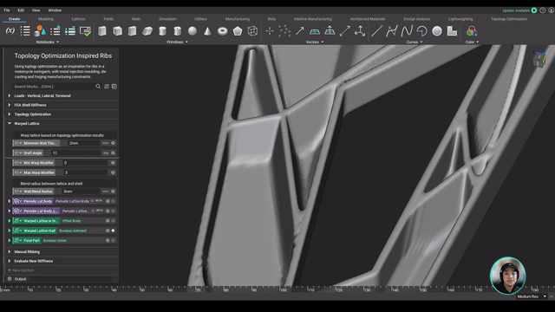This screenshot has width=555, height=312.
Task: Toggle visibility of Final Part
Action: [x=114, y=241]
